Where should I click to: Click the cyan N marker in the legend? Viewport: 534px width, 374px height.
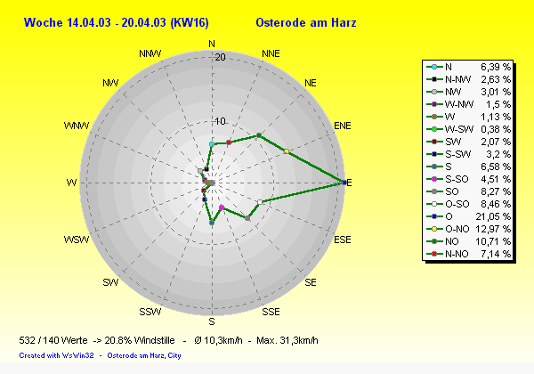coord(433,67)
